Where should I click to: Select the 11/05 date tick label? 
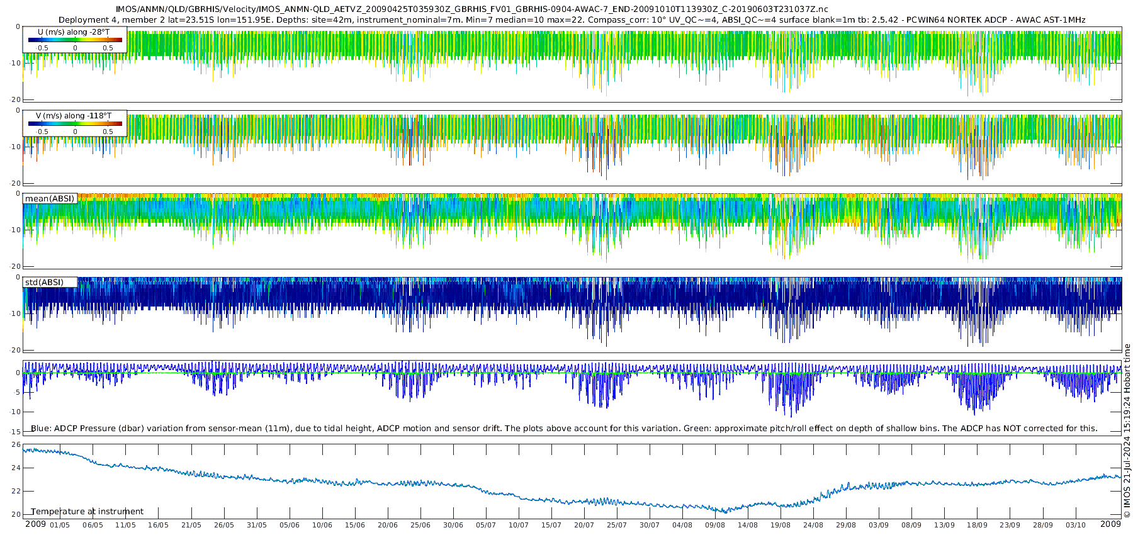point(125,525)
